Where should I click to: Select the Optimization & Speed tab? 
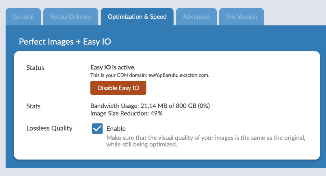coord(137,17)
